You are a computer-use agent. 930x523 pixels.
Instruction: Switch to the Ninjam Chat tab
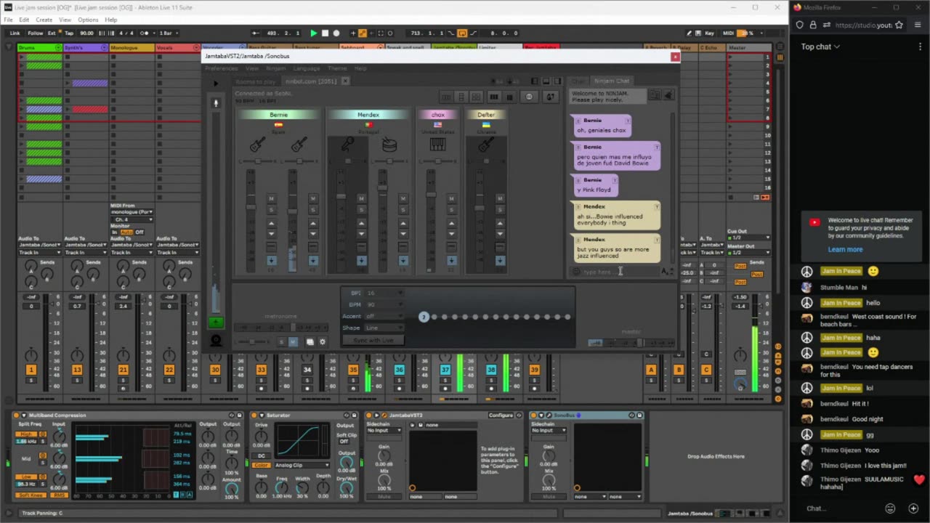612,81
